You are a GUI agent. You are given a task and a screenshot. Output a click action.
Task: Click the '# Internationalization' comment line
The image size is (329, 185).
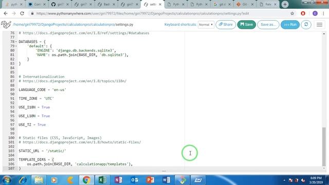42,77
